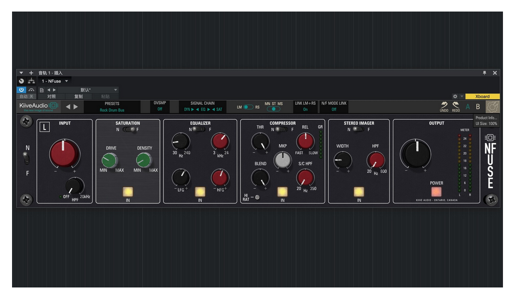Click SAT in the signal chain
Viewport: 510px width, 298px height.
[x=219, y=109]
